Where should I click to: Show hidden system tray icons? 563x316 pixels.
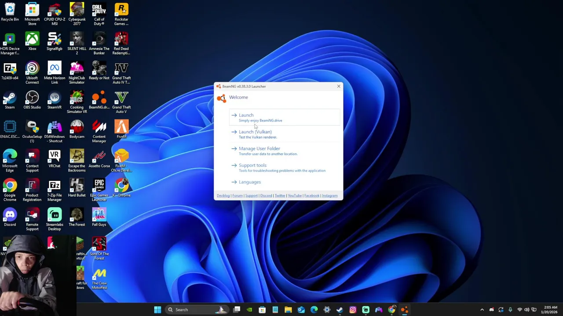482,310
